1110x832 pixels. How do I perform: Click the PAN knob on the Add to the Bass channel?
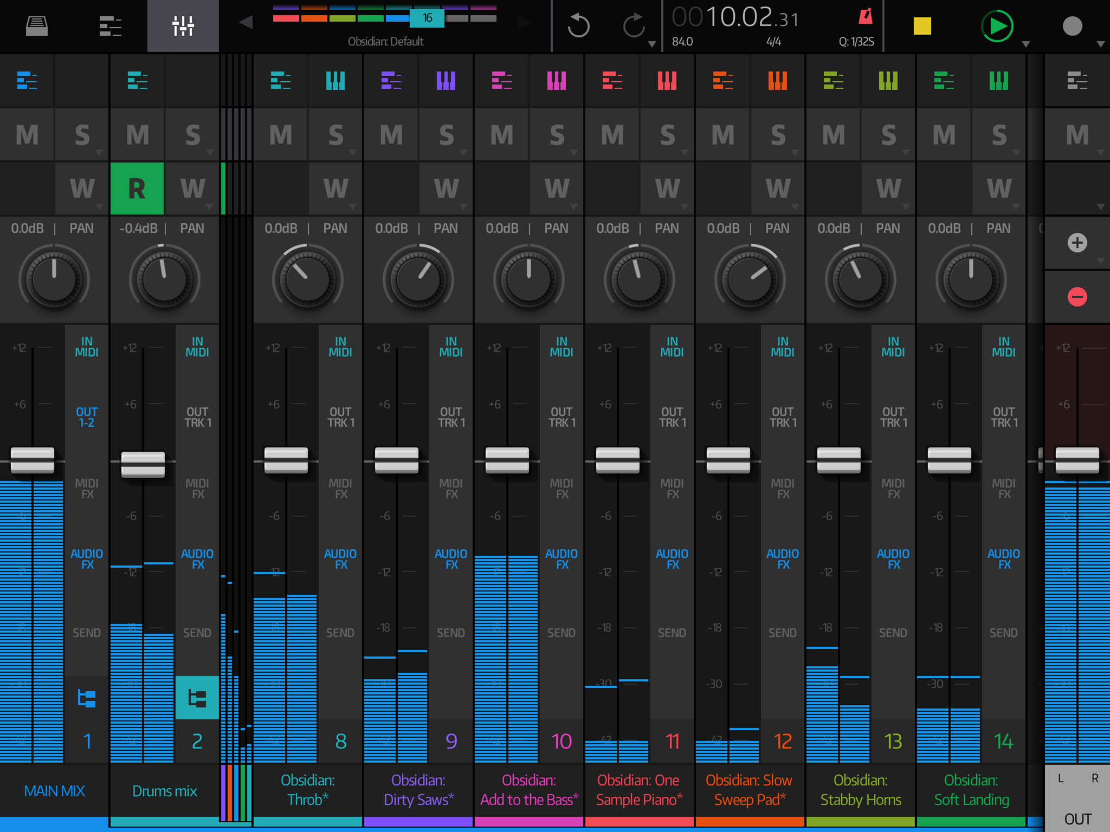coord(528,277)
